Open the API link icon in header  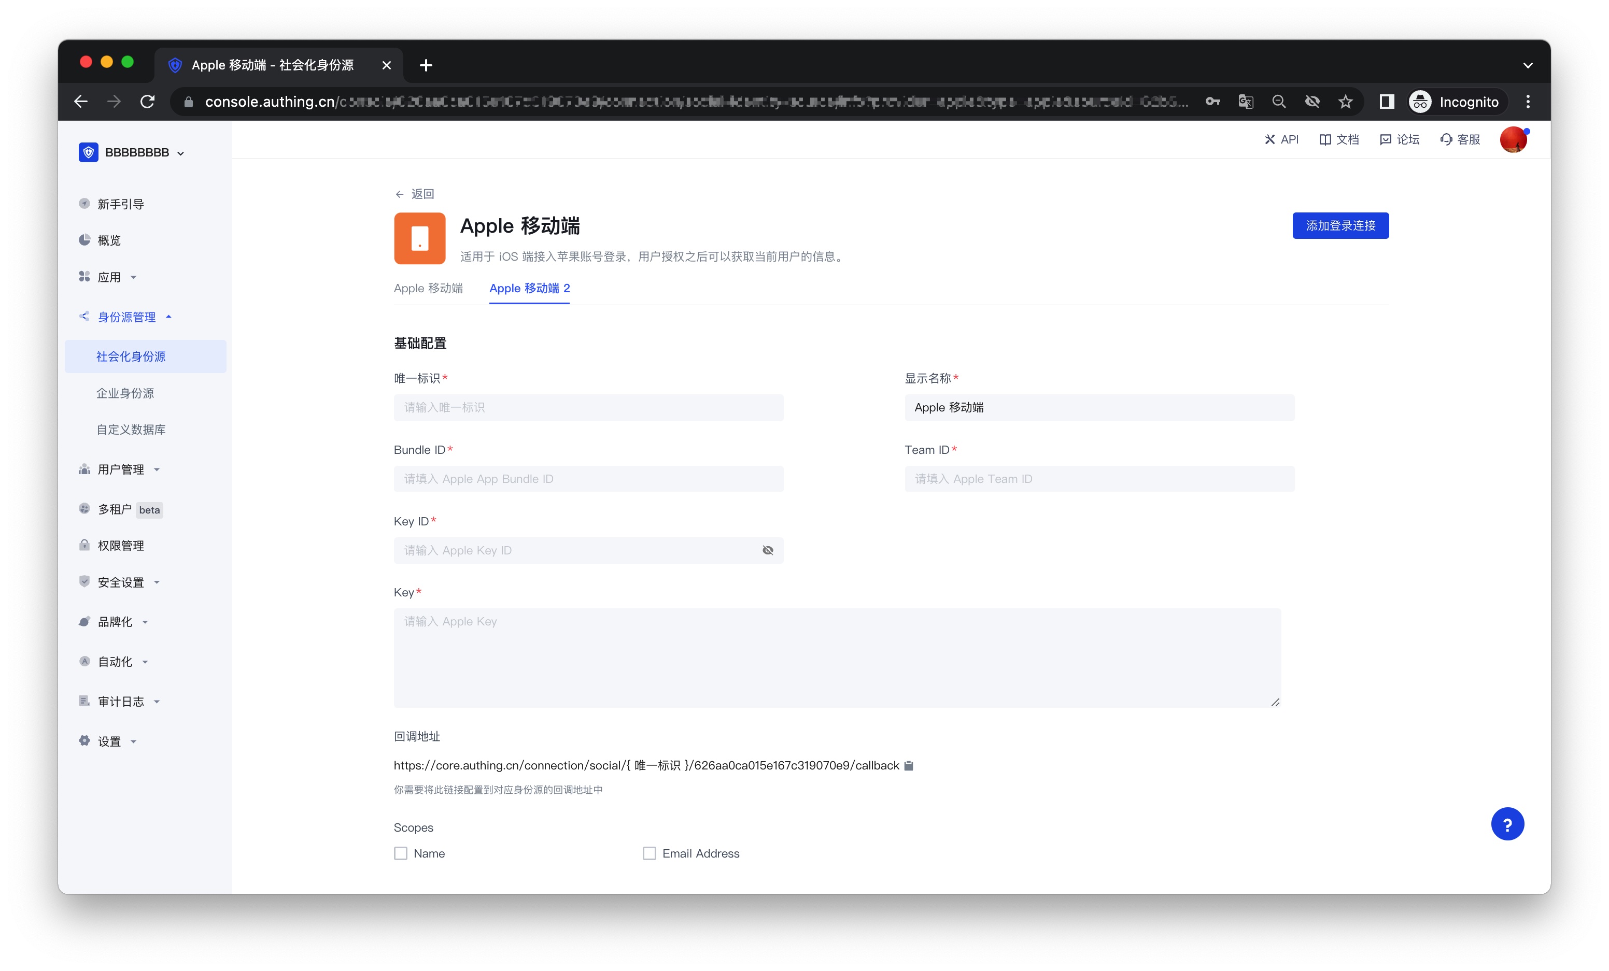click(x=1269, y=140)
